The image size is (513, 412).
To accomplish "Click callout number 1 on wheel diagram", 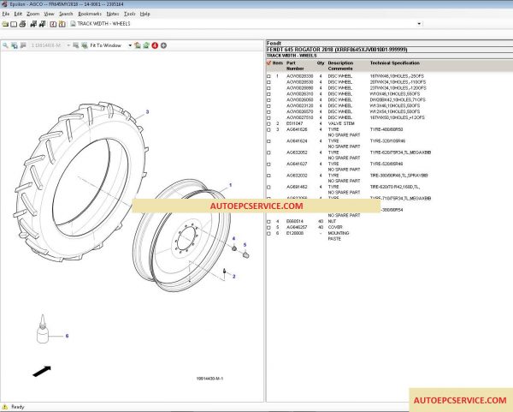I will click(230, 185).
